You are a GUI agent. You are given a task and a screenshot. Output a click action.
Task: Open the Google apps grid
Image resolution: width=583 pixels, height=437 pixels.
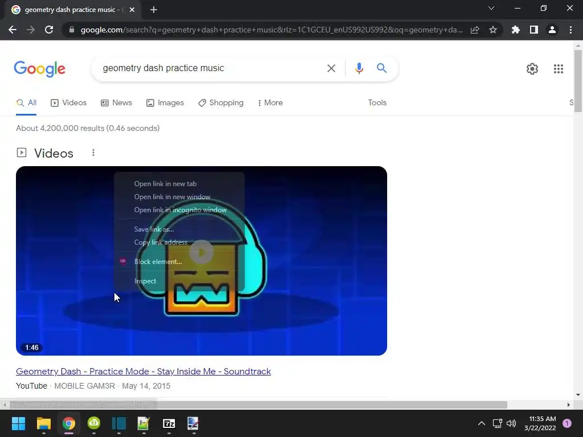(558, 69)
